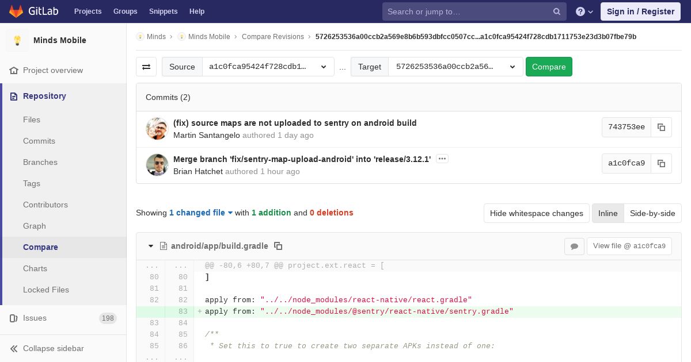Screen dimensions: 691x362
Task: Click Sign in / Register button
Action: pyautogui.click(x=640, y=11)
